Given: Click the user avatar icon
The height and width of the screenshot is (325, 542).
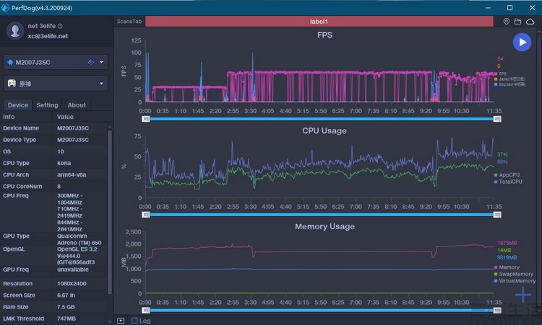Looking at the screenshot, I should pos(15,31).
